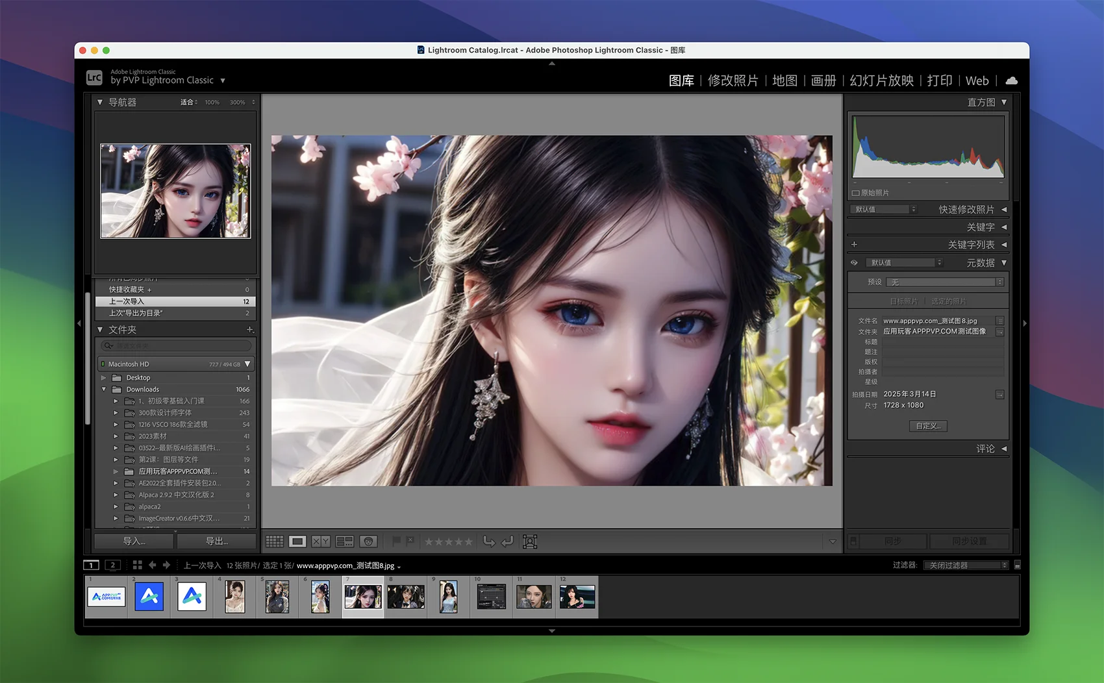The width and height of the screenshot is (1104, 683).
Task: Open 预设 dropdown showing 无
Action: tap(945, 282)
